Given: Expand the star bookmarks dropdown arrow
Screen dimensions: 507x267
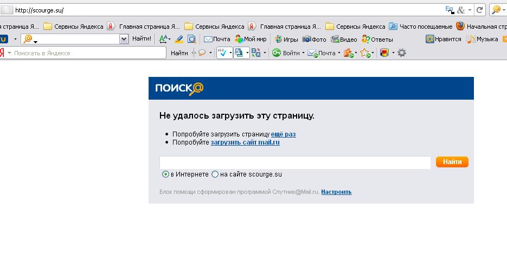Looking at the screenshot, I should pyautogui.click(x=373, y=53).
